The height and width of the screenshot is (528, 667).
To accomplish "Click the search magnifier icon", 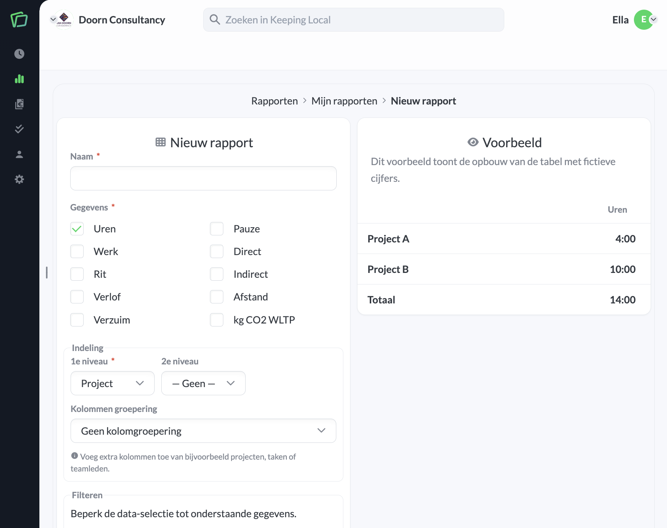I will tap(215, 19).
